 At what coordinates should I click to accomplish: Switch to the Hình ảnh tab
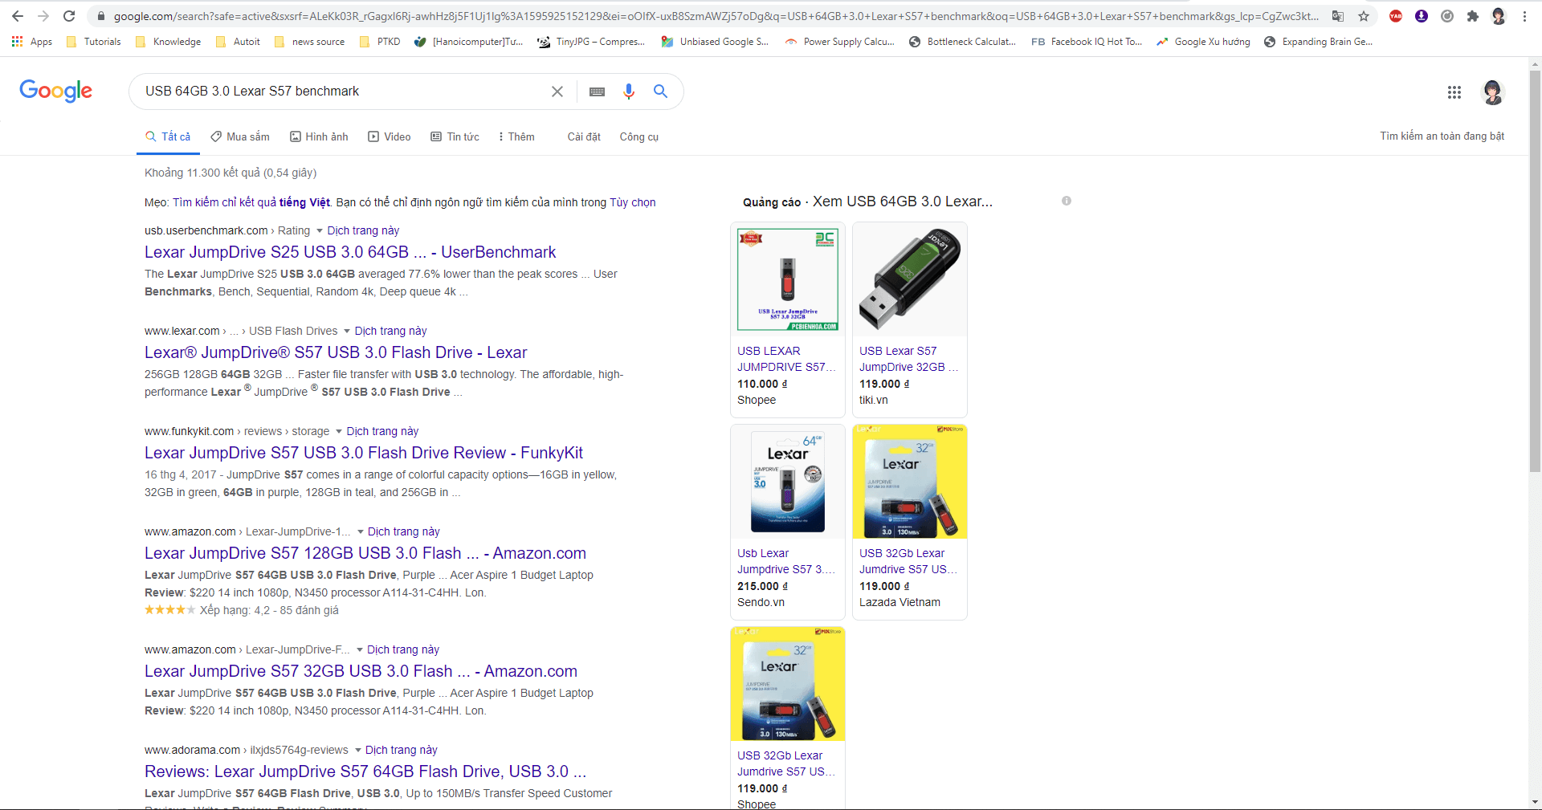(319, 136)
